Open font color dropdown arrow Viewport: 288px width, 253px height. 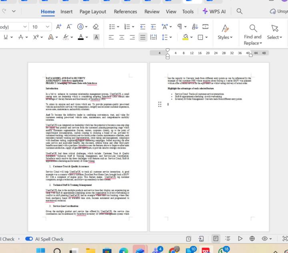pos(87,37)
